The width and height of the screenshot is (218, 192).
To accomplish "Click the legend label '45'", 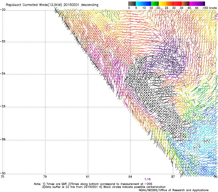I will [196, 8].
